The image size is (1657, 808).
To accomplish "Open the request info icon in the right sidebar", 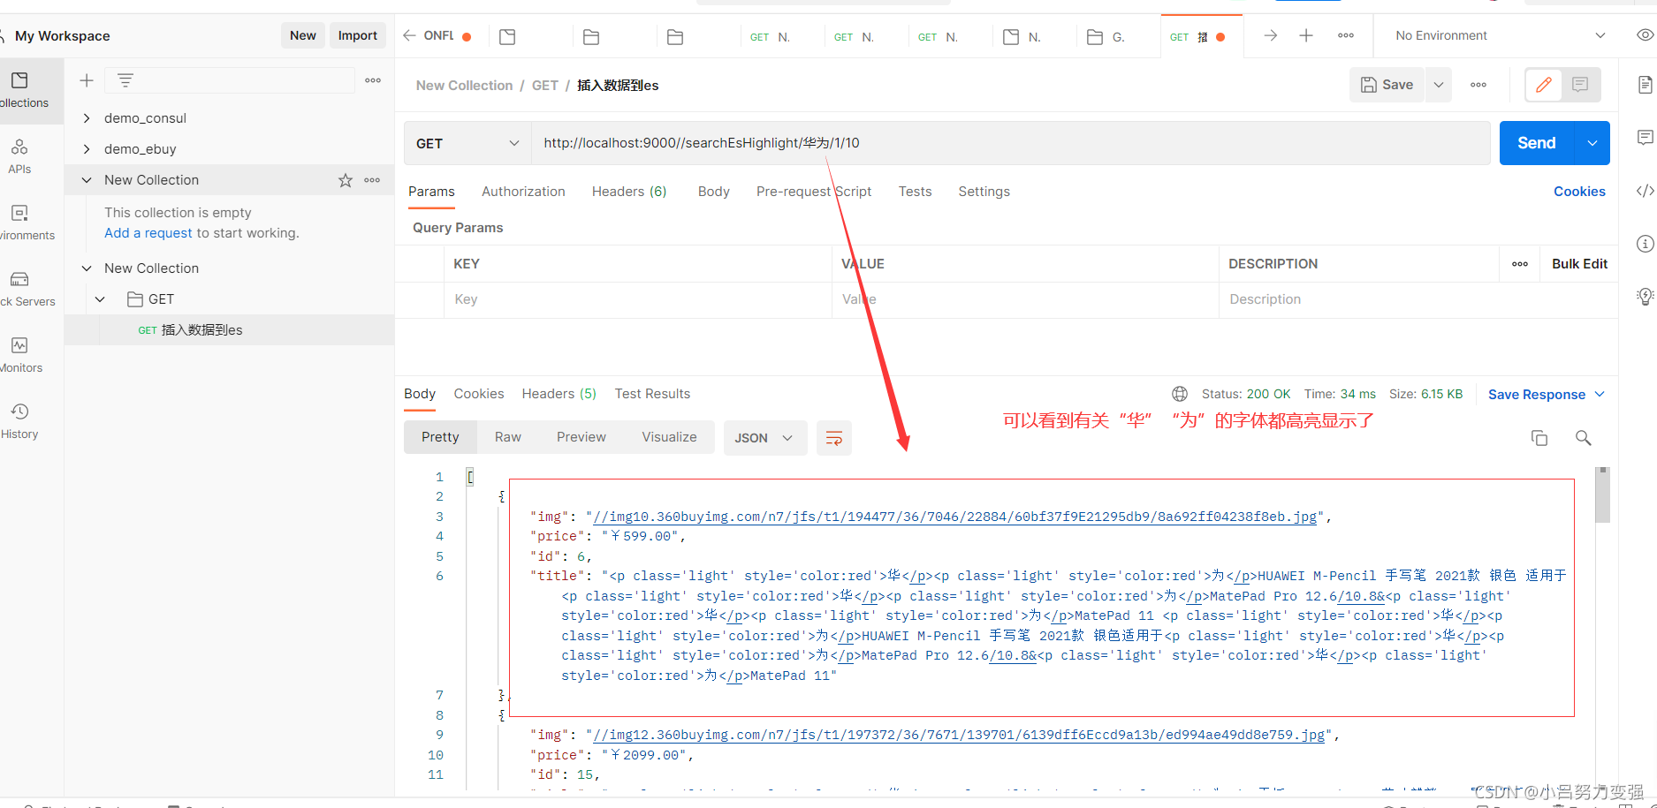I will click(1645, 244).
